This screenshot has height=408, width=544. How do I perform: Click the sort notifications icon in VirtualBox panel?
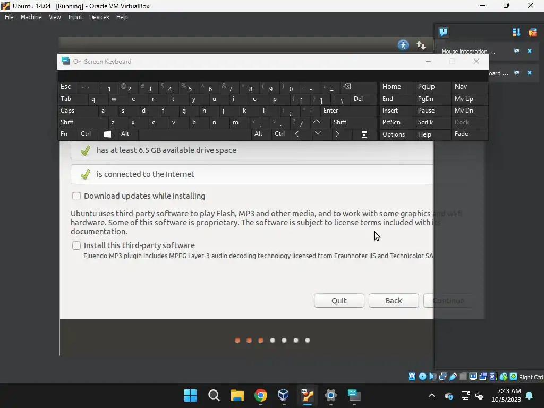point(516,32)
